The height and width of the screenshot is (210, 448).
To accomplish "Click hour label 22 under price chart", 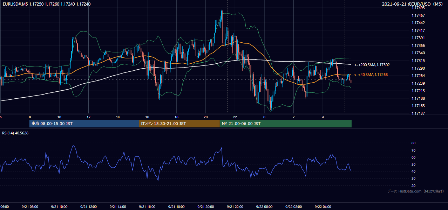I will tap(235, 117).
